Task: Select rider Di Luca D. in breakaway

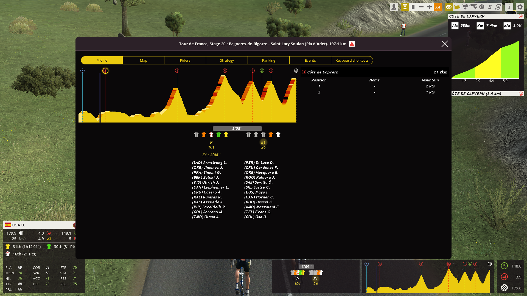Action: pos(259,163)
